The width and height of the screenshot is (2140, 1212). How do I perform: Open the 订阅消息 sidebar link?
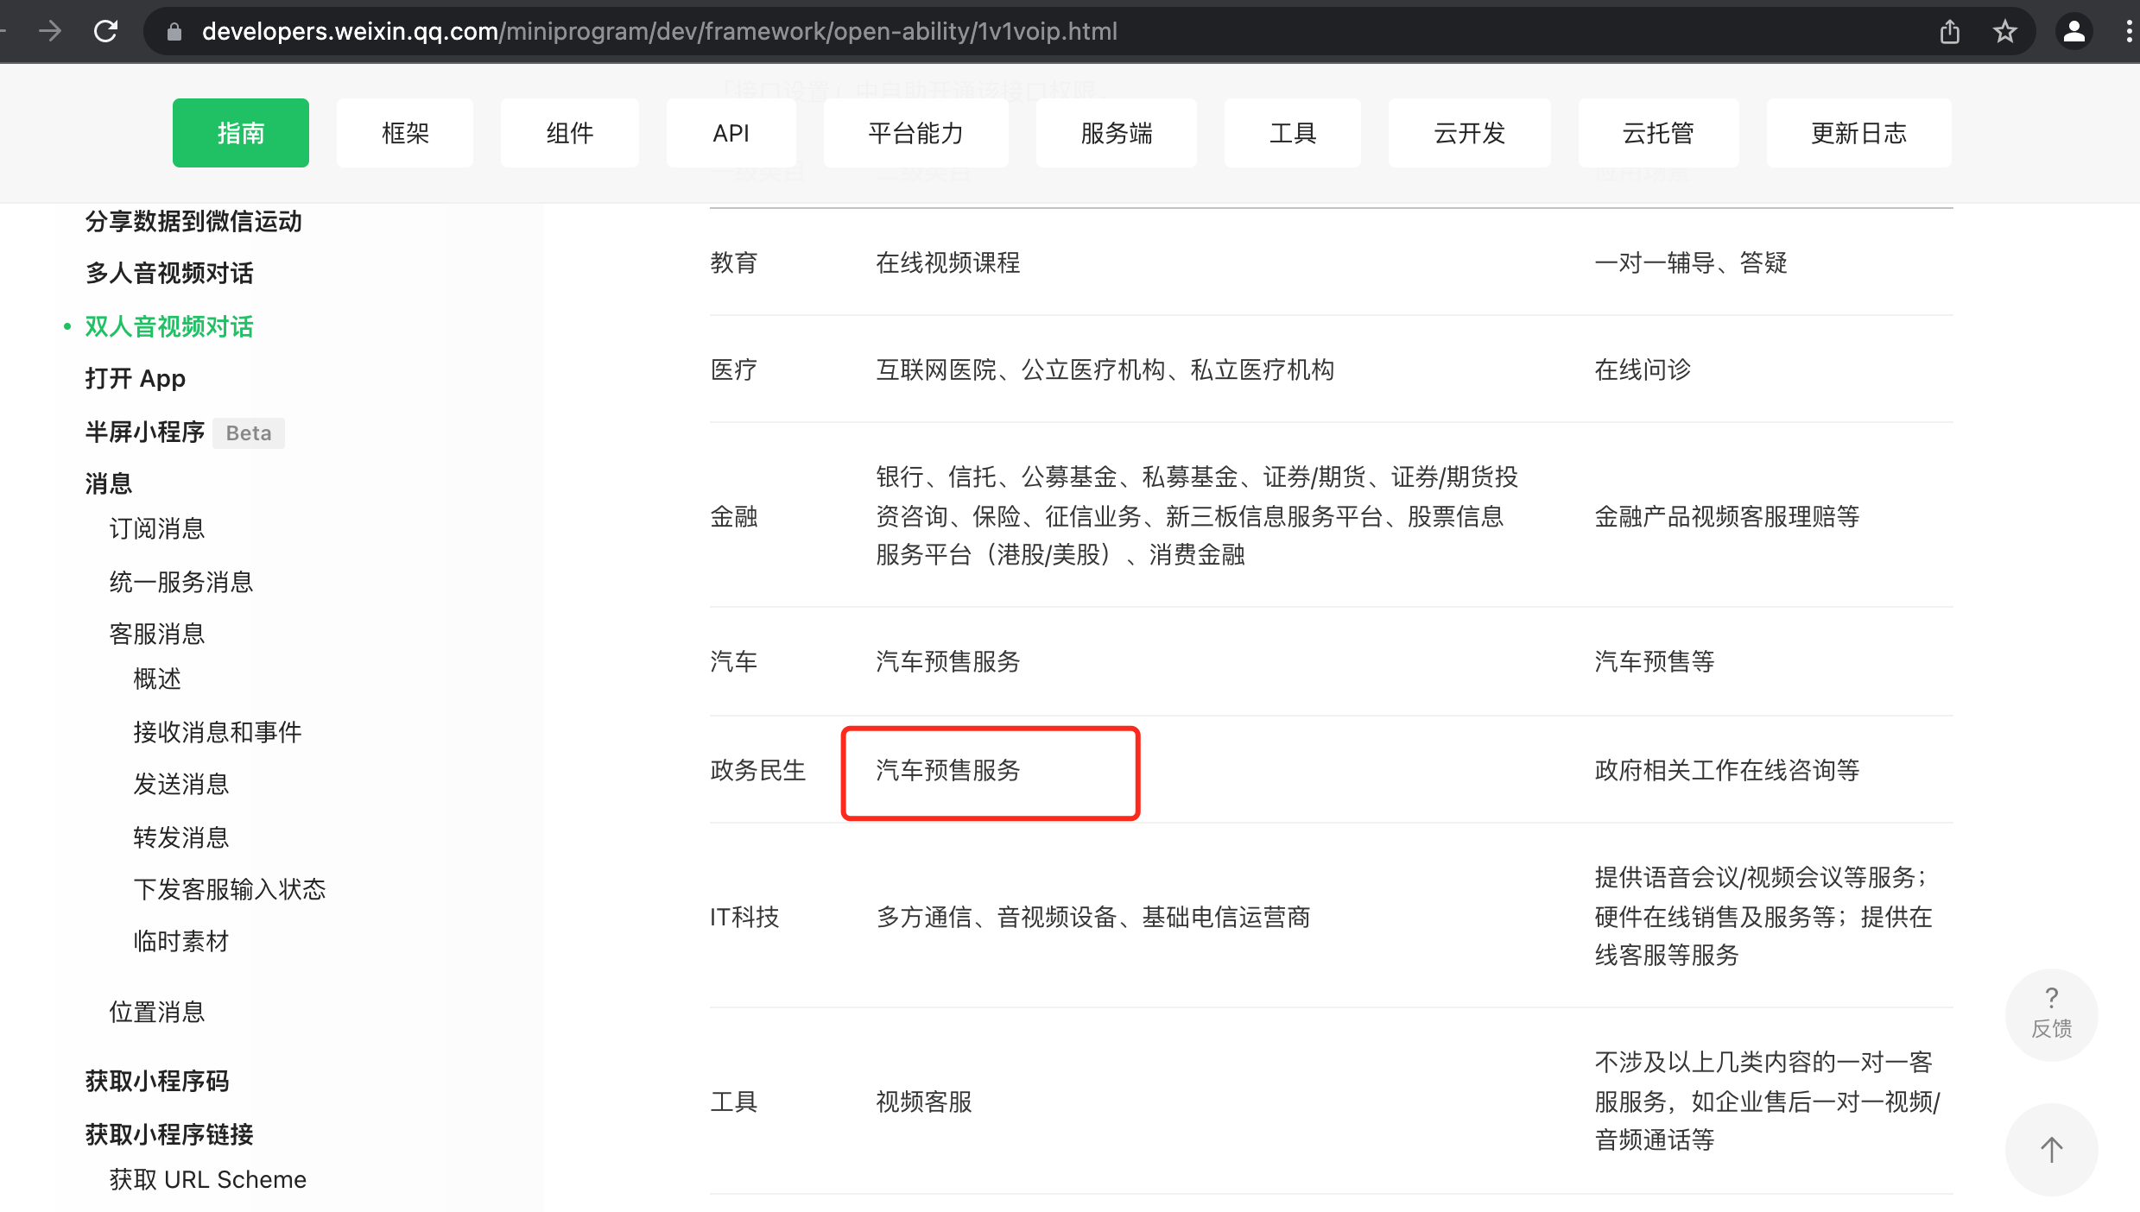tap(157, 528)
